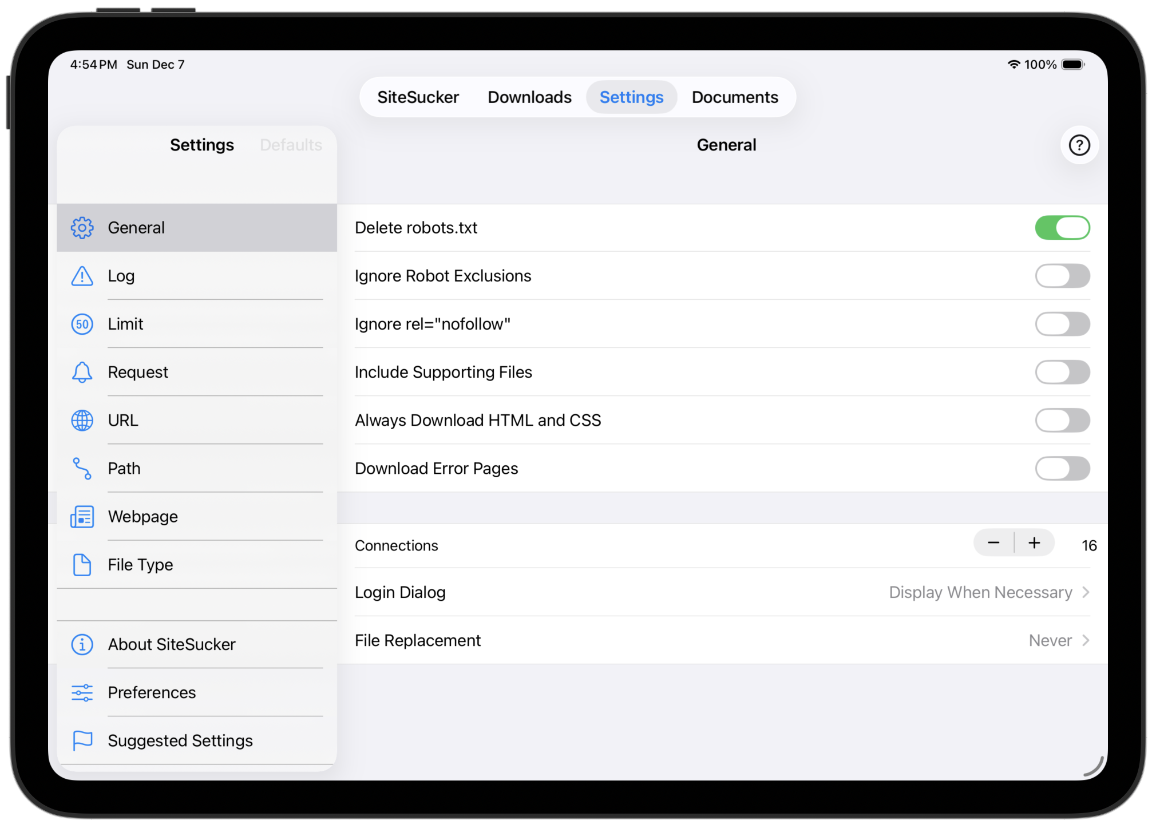Click the Path route icon
Screen dimensions: 1156x832
tap(82, 468)
